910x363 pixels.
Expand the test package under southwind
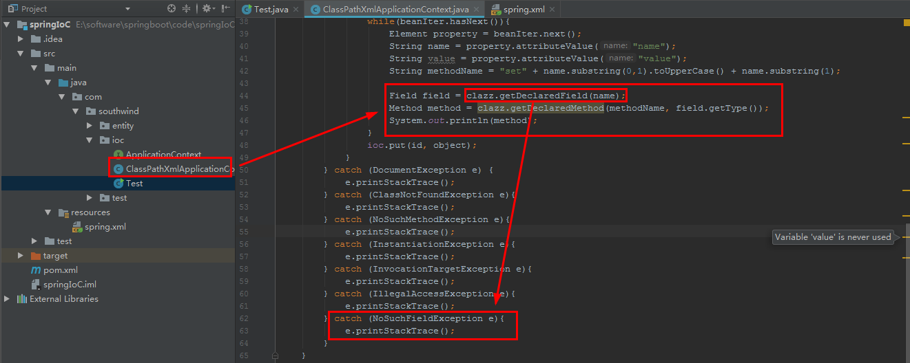click(x=90, y=198)
